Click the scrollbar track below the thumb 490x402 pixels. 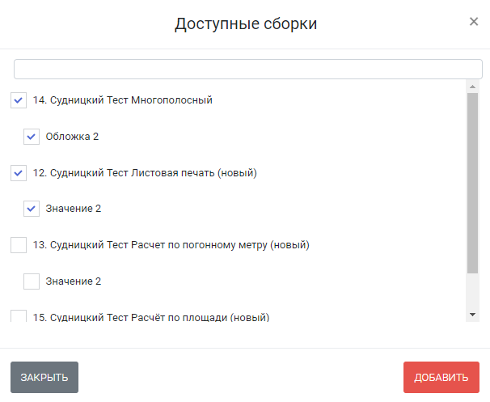coord(472,291)
